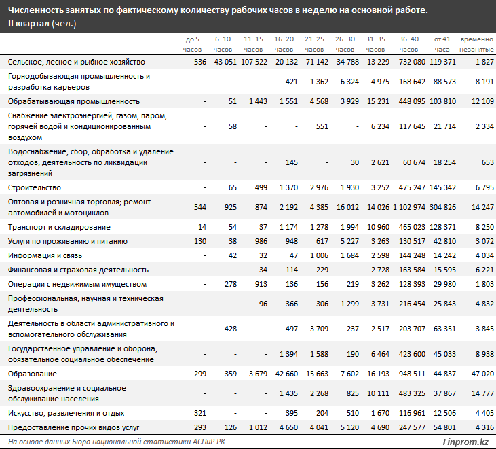Click value 128 393 in real estate row
The height and width of the screenshot is (449, 496).
[412, 284]
